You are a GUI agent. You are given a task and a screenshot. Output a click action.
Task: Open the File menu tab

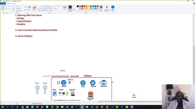pos(3,4)
